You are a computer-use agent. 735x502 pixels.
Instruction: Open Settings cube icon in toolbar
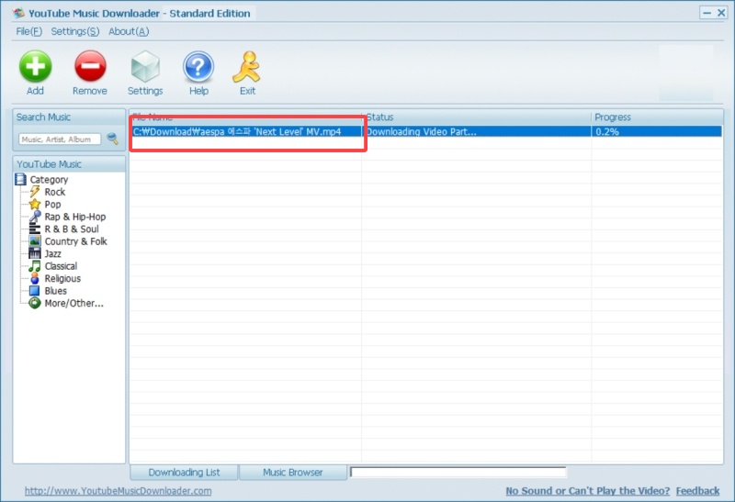(x=145, y=66)
